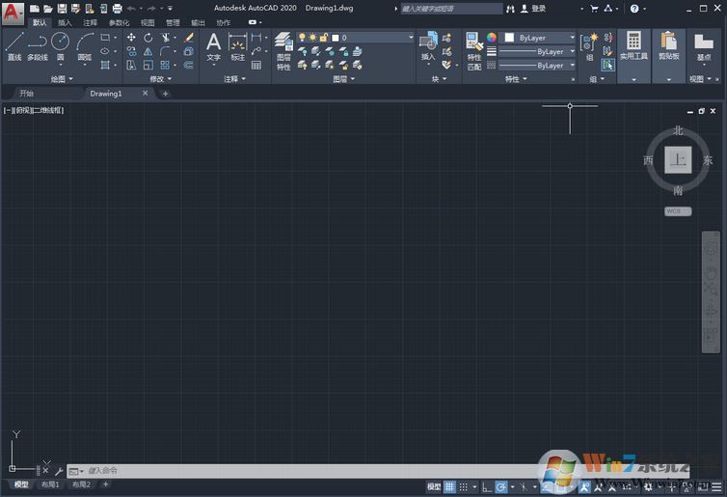Switch to the 注释 (Annotate) ribbon tab
The image size is (727, 497).
click(90, 22)
